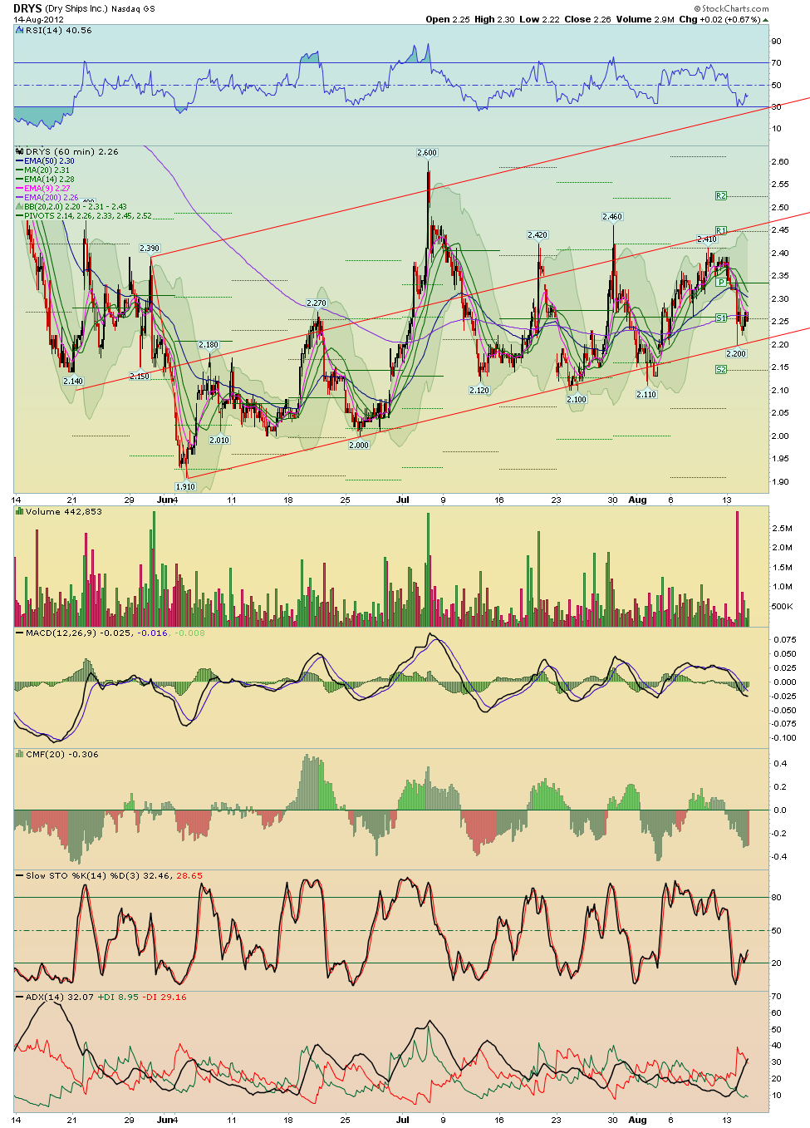This screenshot has width=810, height=1128.
Task: Click the RSI(14) indicator legend icon
Action: pos(20,30)
